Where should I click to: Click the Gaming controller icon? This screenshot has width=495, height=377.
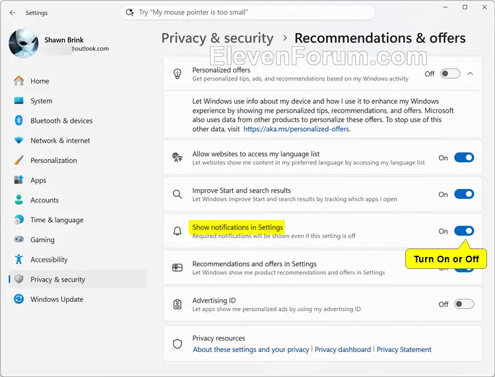click(19, 239)
